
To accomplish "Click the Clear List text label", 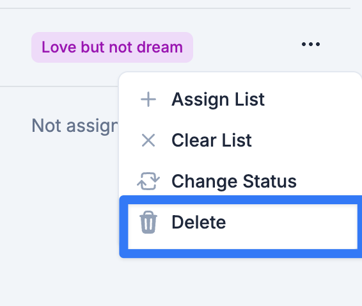I will 212,140.
